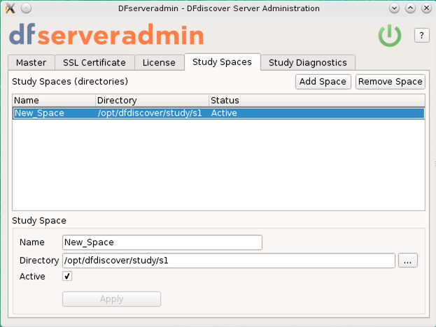Screen dimensions: 436x327
Task: Browse for directory using the ellipsis button
Action: (x=408, y=261)
